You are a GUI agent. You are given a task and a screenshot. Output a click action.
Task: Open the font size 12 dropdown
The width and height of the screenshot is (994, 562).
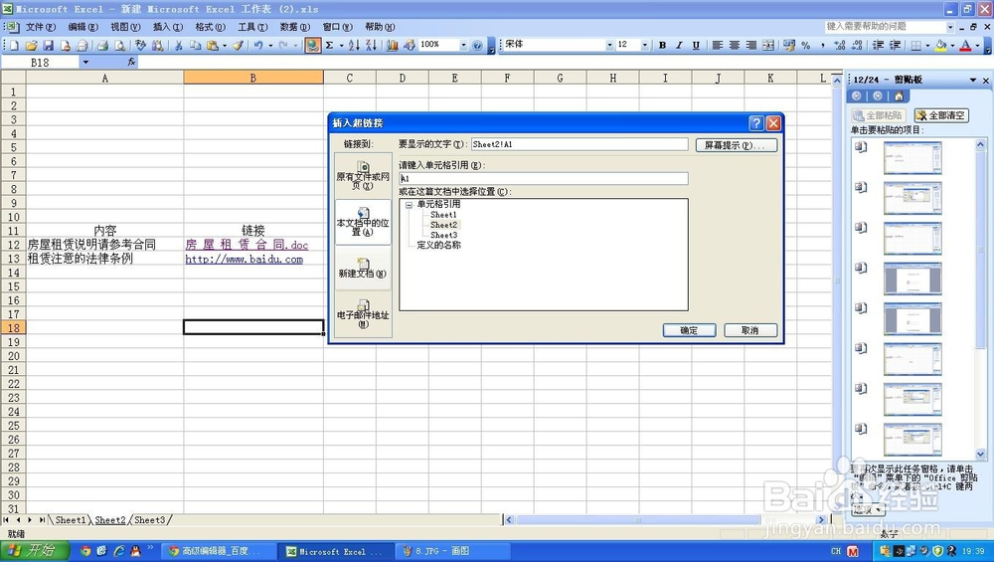(645, 45)
